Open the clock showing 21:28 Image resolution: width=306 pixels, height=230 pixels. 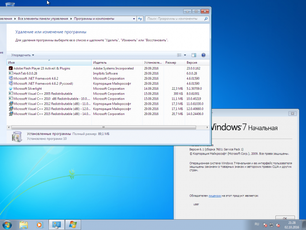pyautogui.click(x=292, y=225)
